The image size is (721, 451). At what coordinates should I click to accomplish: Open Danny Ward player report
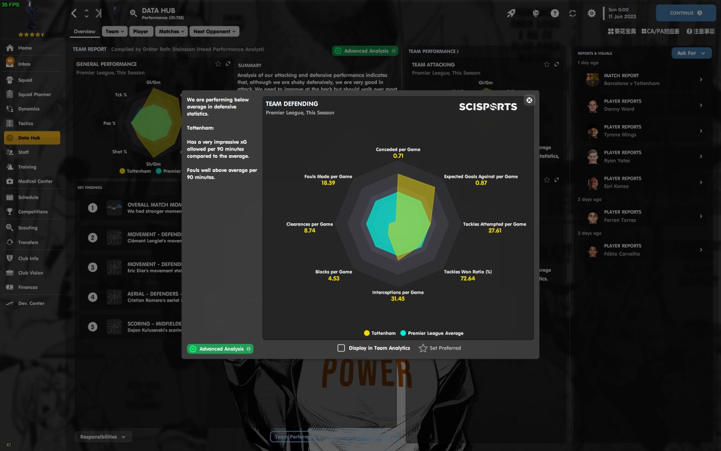[x=644, y=105]
